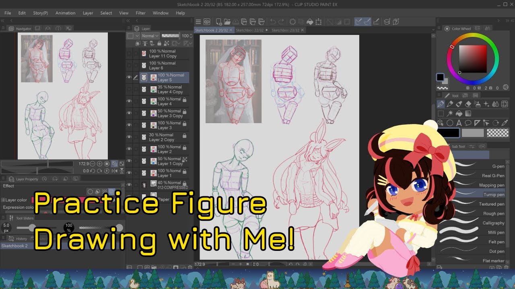
Task: Hide Layer 4 visibility eye
Action: tap(129, 101)
